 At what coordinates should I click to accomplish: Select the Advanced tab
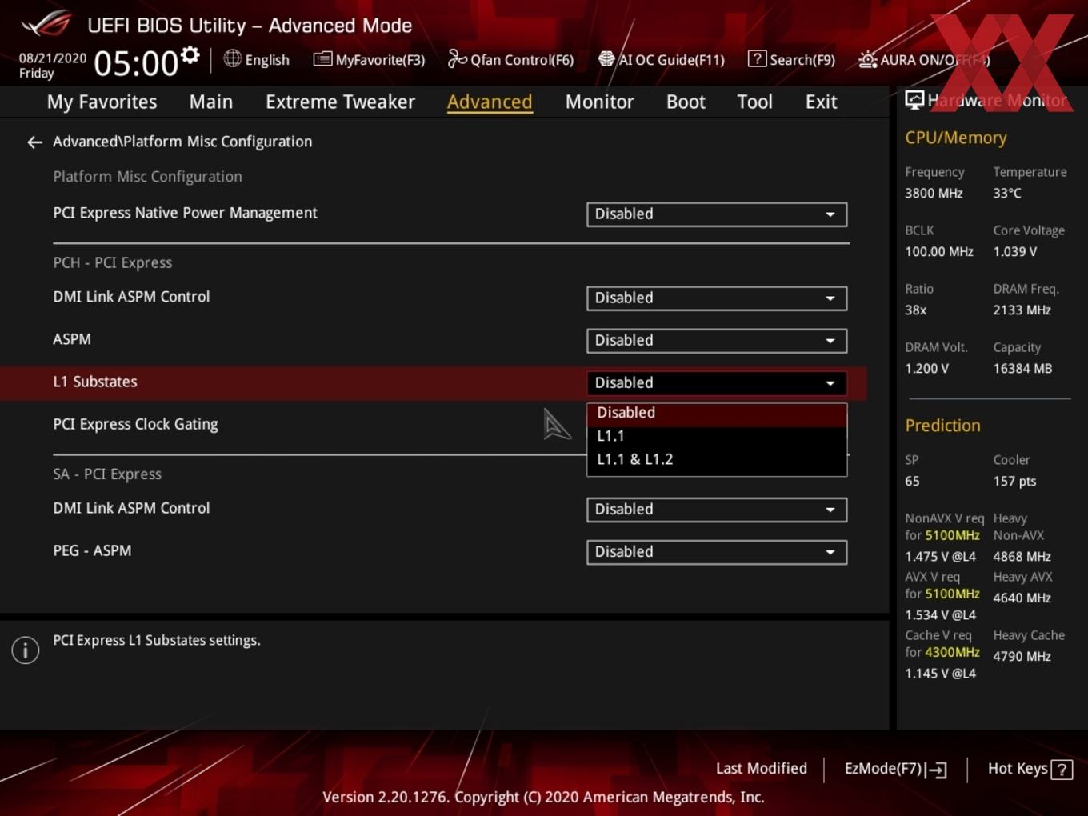click(490, 102)
